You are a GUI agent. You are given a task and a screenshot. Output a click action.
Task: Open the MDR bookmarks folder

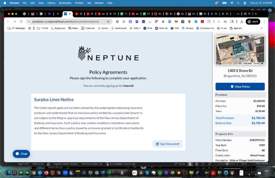(42, 28)
